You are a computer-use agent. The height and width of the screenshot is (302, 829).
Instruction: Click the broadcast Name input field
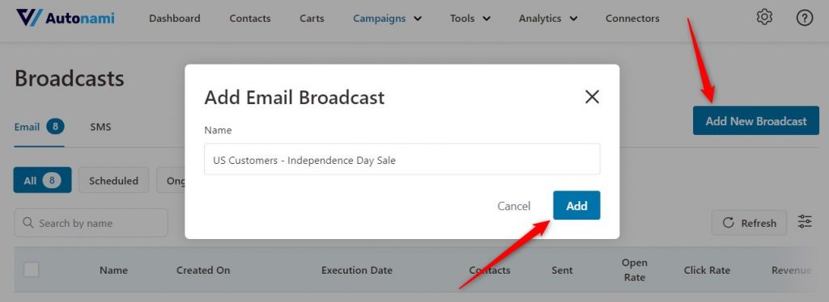pos(402,160)
